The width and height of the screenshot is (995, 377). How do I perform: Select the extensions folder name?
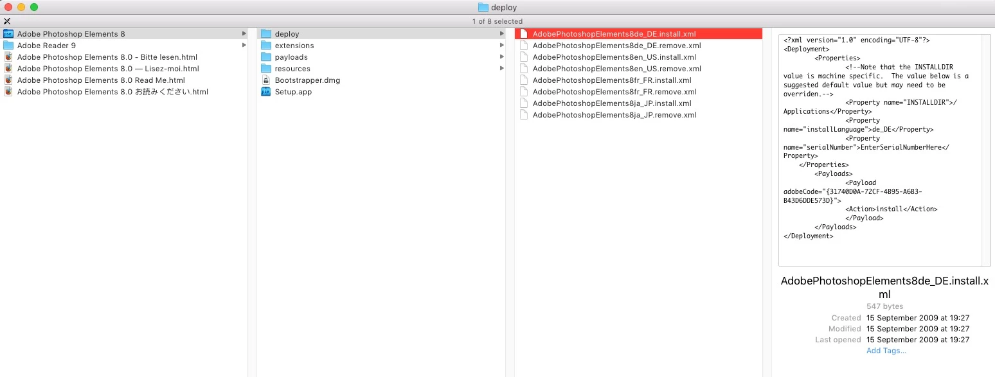(294, 46)
